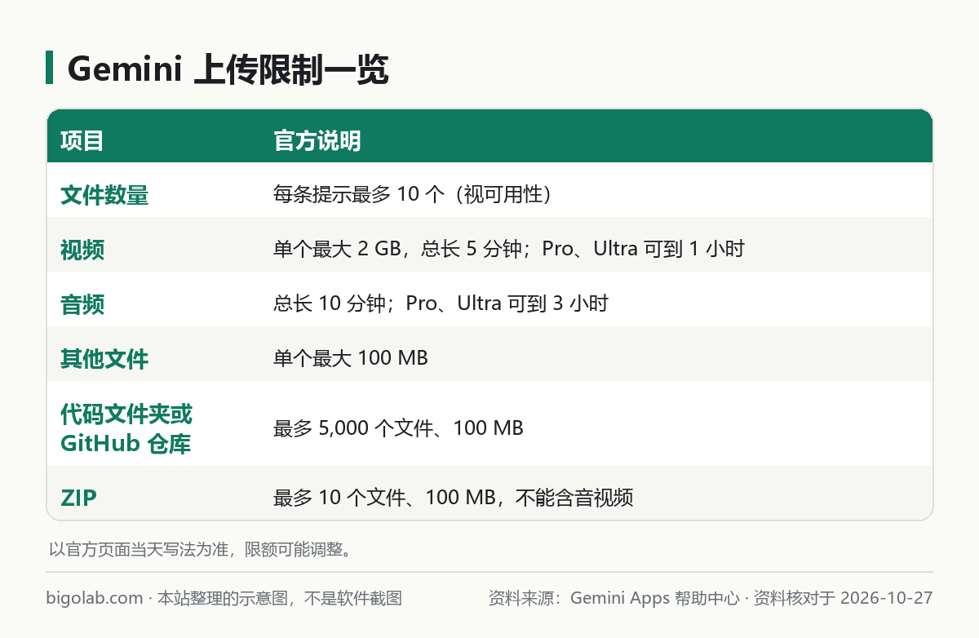Click the source line "资料来源：Gemini Apps 帮助中心 · 资料核对于 2026-10-27"
979x638 pixels.
tap(711, 598)
